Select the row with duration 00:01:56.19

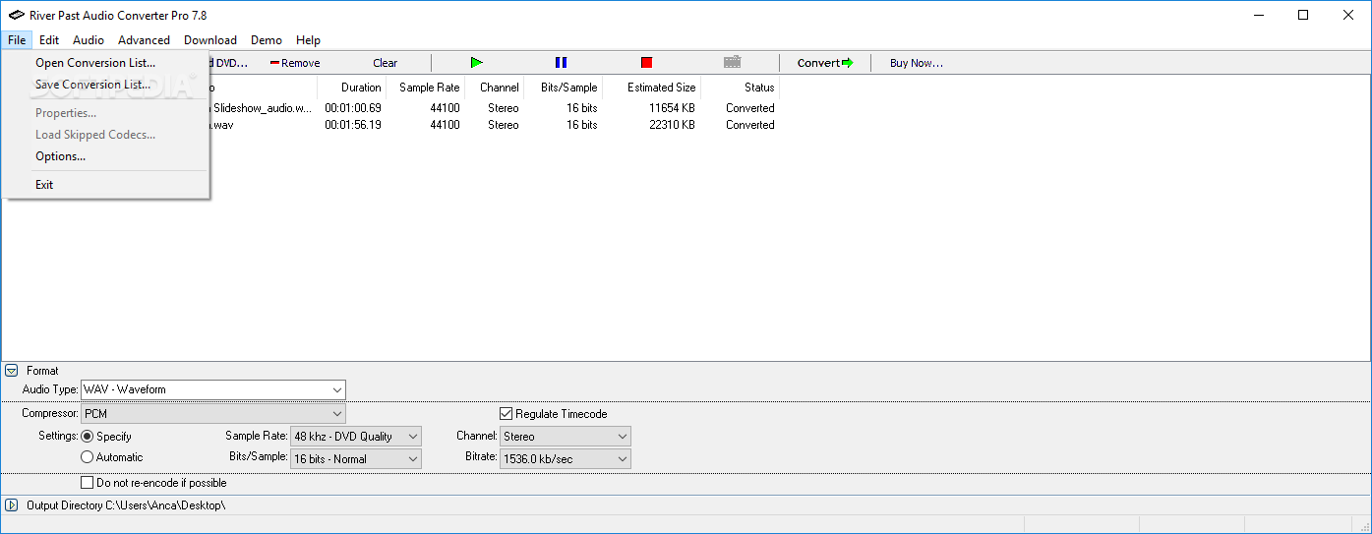point(494,125)
